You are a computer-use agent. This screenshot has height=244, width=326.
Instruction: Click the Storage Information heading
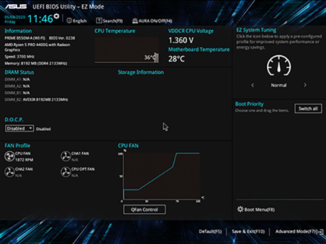[140, 72]
